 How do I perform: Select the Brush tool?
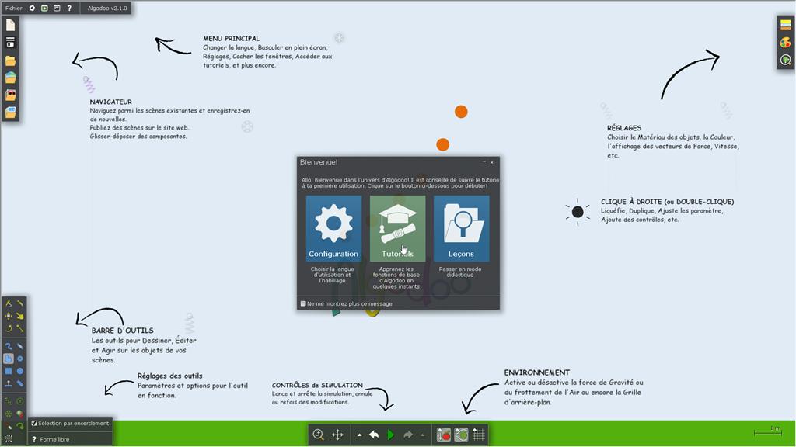click(x=9, y=347)
